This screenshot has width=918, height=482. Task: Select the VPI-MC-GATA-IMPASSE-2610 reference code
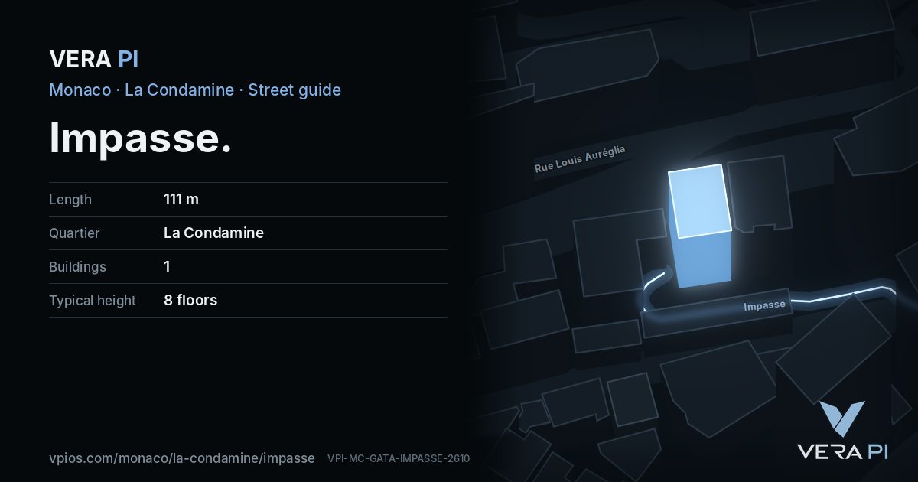click(399, 459)
